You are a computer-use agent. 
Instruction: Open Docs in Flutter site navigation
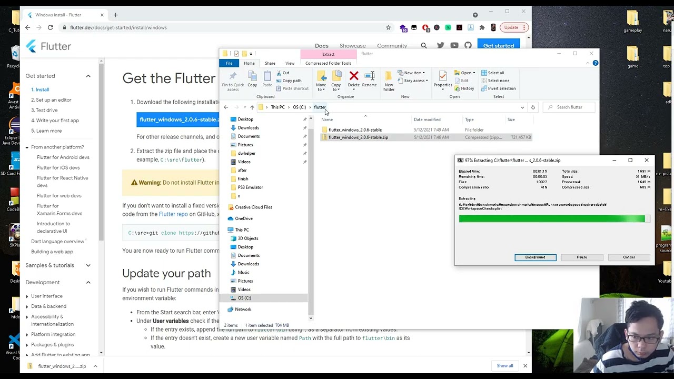321,46
